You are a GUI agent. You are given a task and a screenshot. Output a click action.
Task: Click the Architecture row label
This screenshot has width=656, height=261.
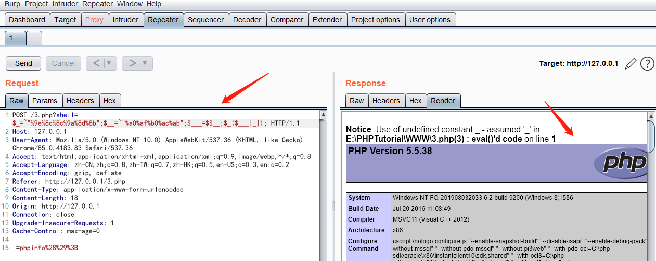[x=366, y=230]
